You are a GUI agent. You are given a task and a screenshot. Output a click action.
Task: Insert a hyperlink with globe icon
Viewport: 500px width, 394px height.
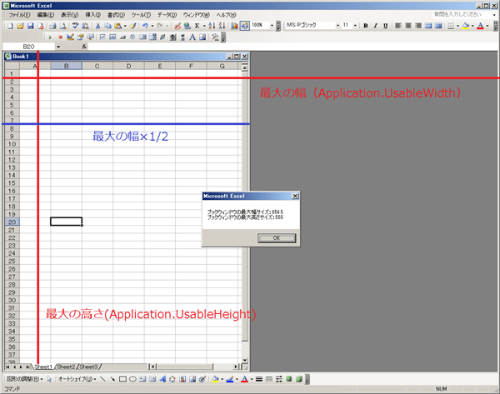[x=187, y=26]
